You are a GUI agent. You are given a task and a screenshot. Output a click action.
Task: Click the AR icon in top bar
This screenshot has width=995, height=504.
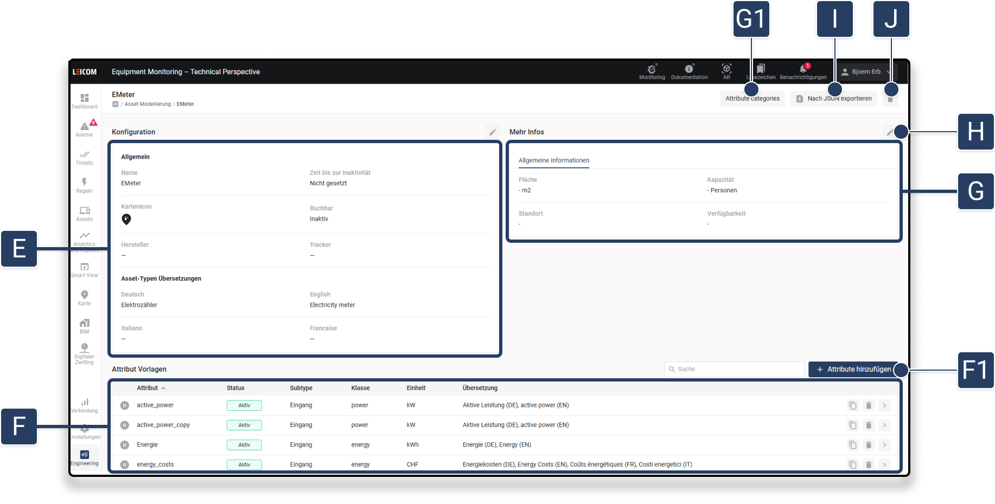(x=726, y=70)
